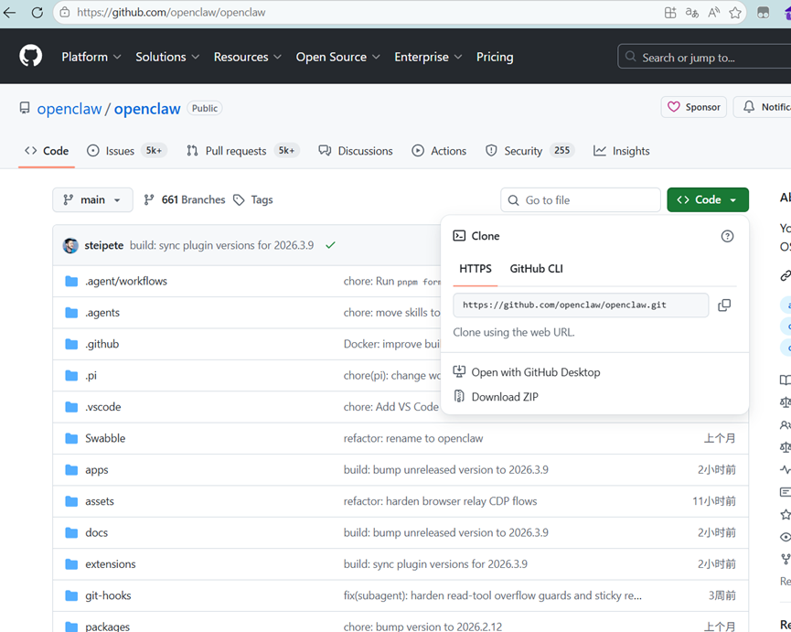Expand the main branch dropdown
The image size is (791, 632).
coord(93,199)
